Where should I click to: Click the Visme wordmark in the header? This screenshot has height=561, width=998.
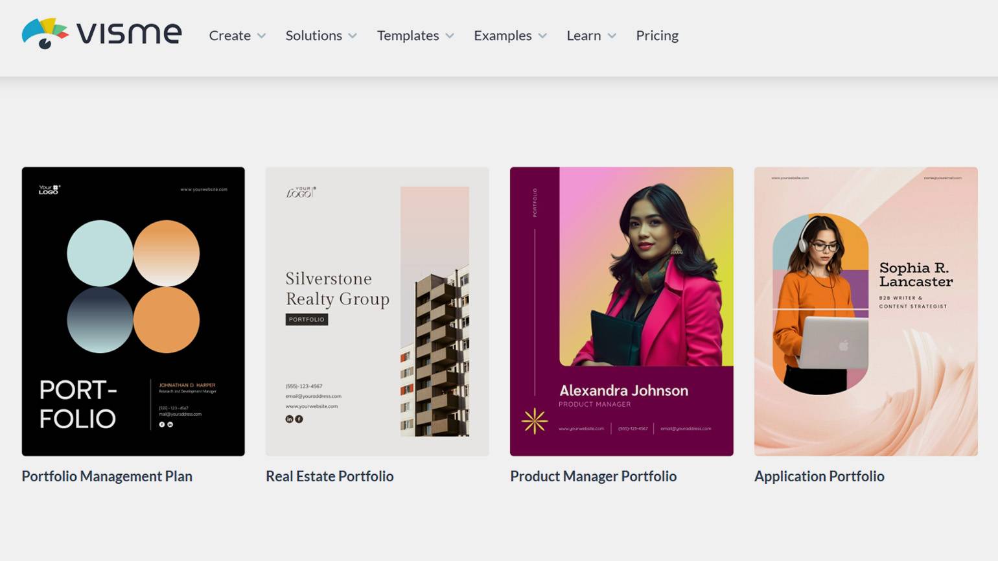130,34
